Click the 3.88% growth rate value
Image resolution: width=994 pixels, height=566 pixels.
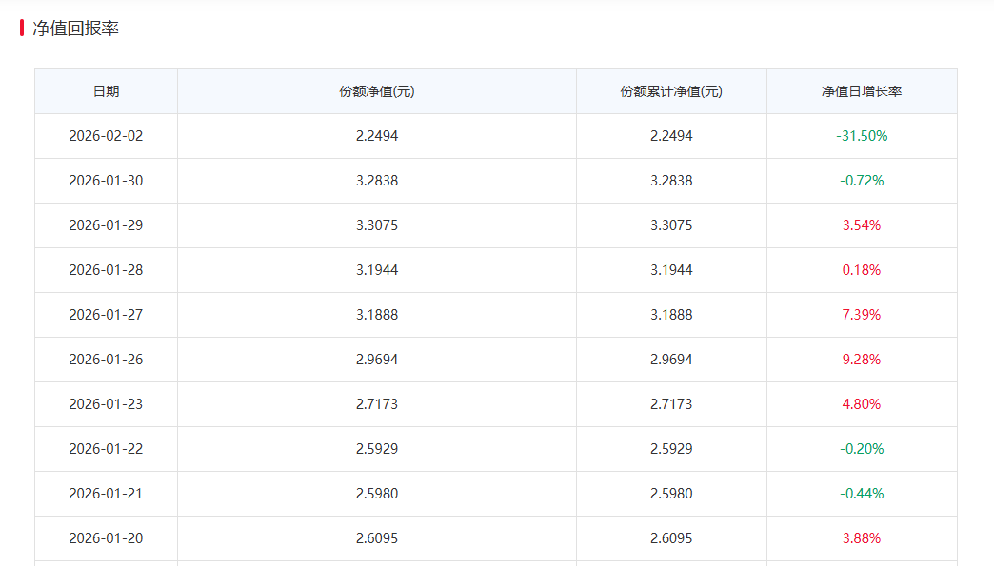coord(862,538)
